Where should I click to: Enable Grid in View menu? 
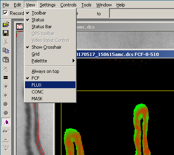tap(50, 54)
